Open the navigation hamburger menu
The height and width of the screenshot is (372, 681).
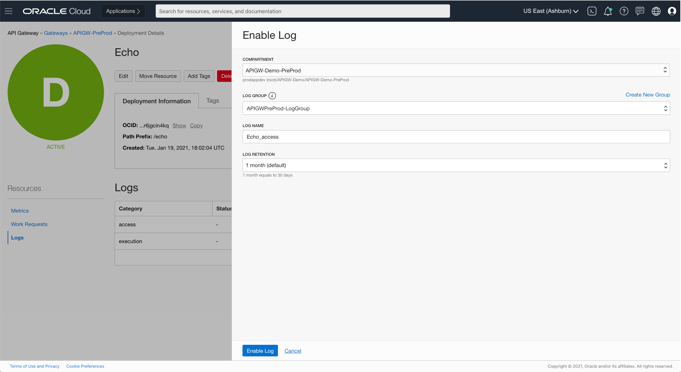tap(9, 11)
